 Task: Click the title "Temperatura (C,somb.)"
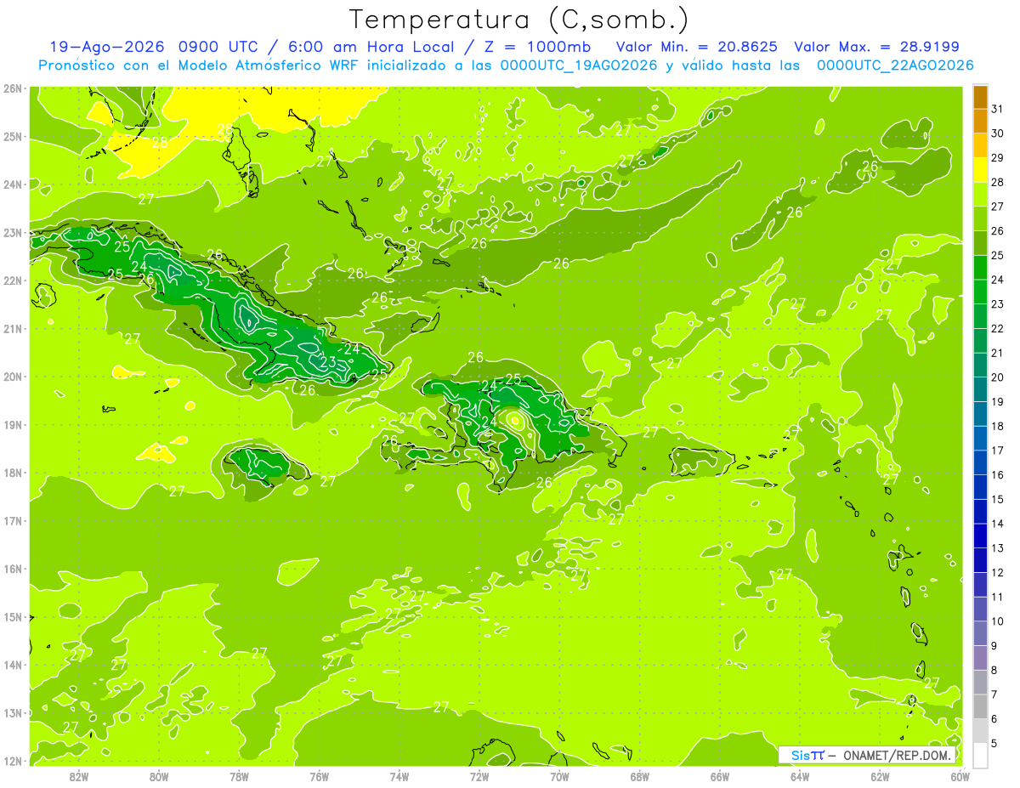click(x=519, y=20)
